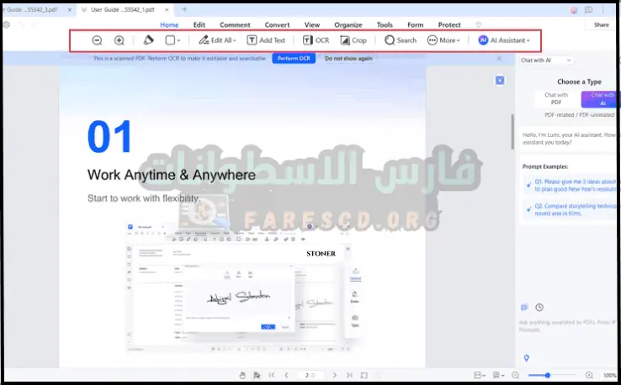Open the AI Assistant dropdown
This screenshot has width=621, height=385.
(504, 40)
